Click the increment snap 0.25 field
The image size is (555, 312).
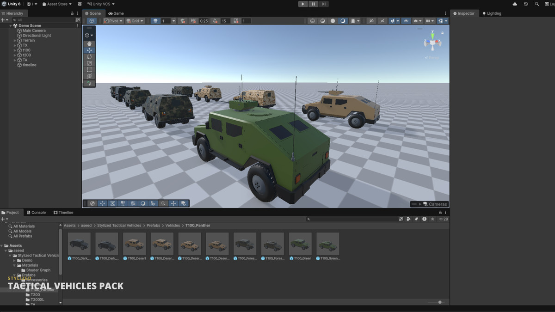click(203, 21)
